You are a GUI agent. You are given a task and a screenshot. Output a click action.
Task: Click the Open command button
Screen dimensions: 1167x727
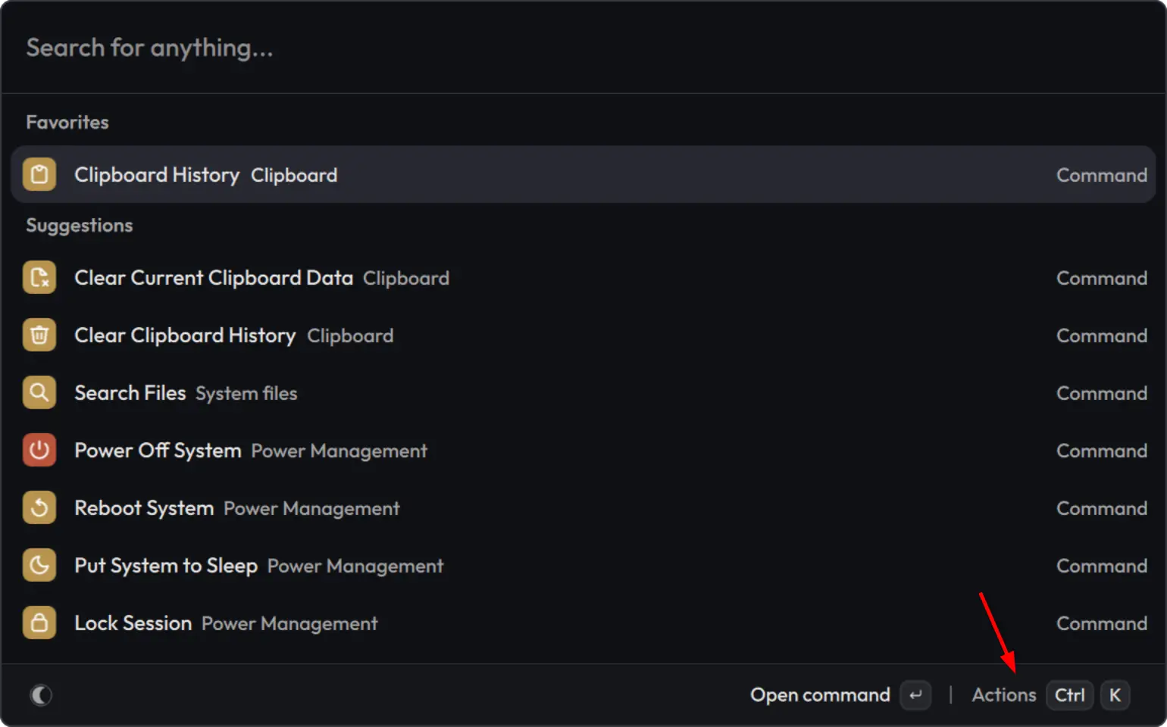tap(820, 695)
